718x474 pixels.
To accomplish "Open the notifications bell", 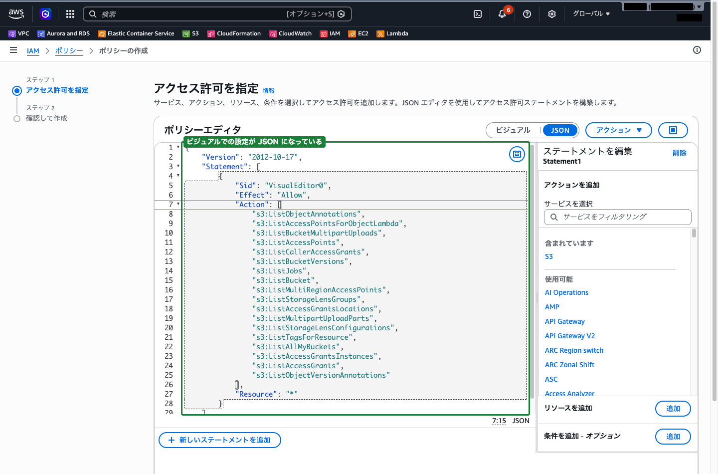I will [x=502, y=14].
